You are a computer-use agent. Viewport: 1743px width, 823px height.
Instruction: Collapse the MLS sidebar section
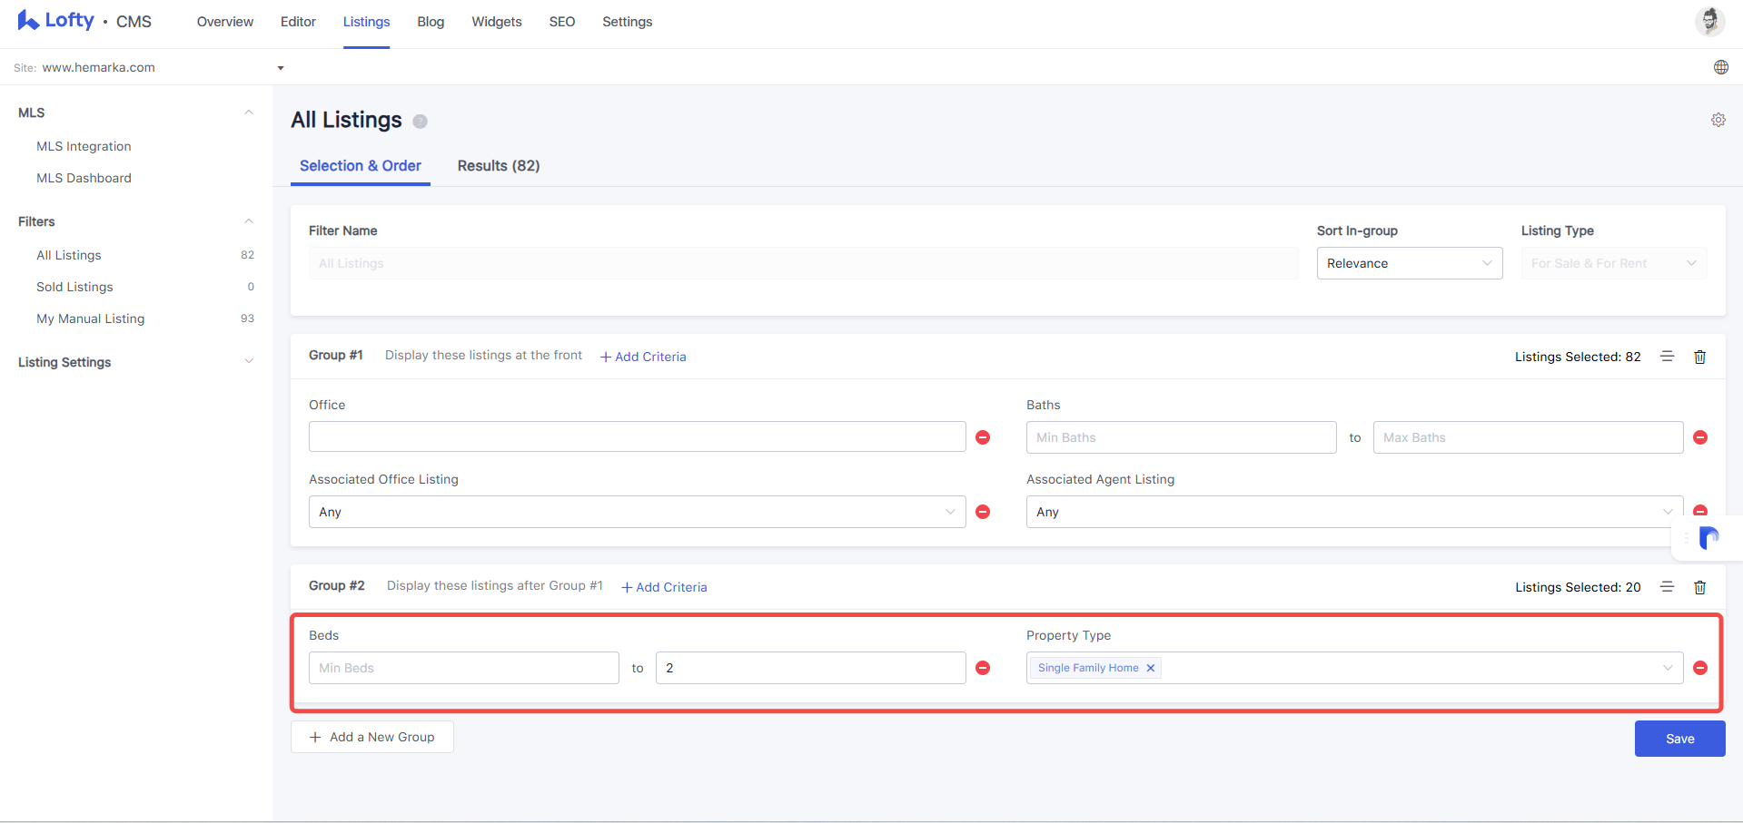tap(249, 113)
